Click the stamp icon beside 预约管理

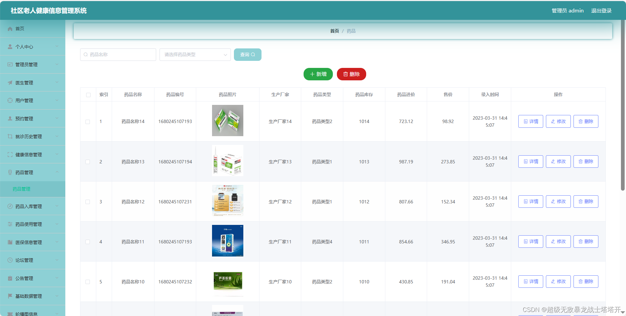click(10, 119)
